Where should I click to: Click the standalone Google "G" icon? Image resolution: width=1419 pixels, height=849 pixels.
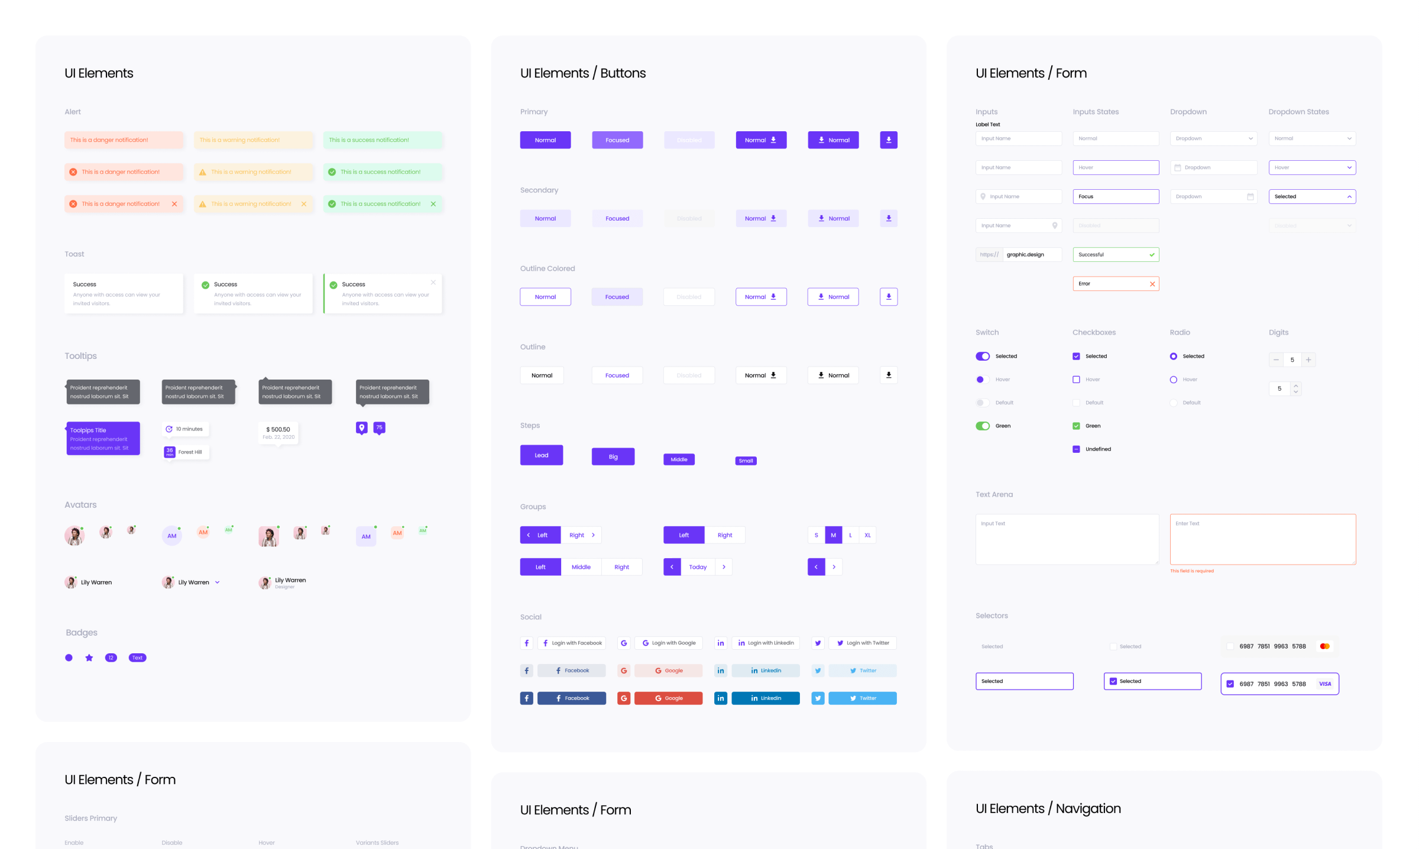[624, 643]
